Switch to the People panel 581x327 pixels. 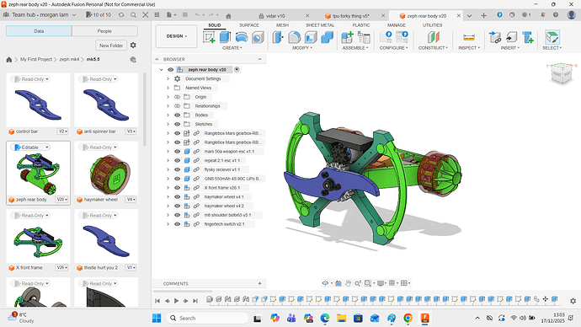pos(104,31)
